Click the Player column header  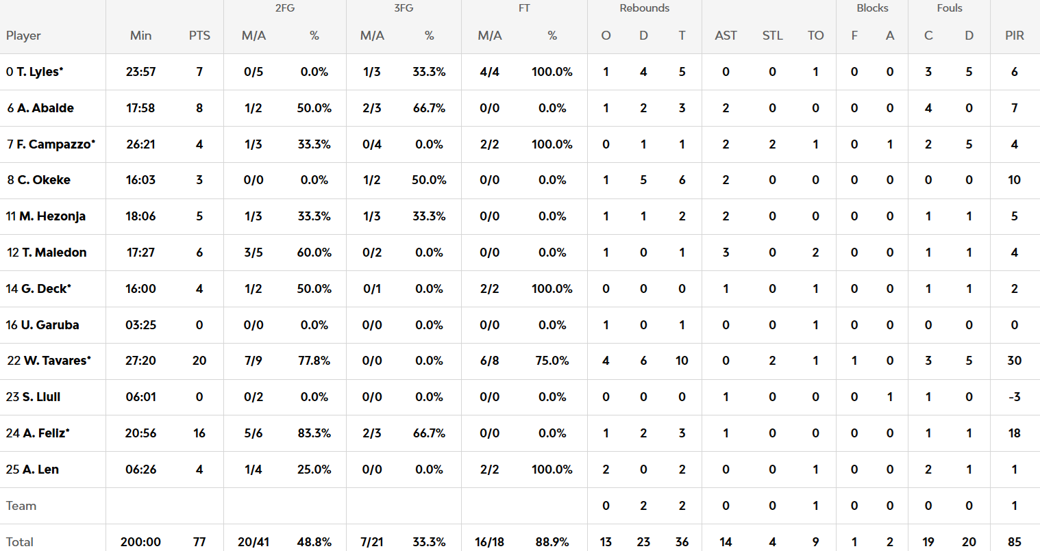[23, 36]
